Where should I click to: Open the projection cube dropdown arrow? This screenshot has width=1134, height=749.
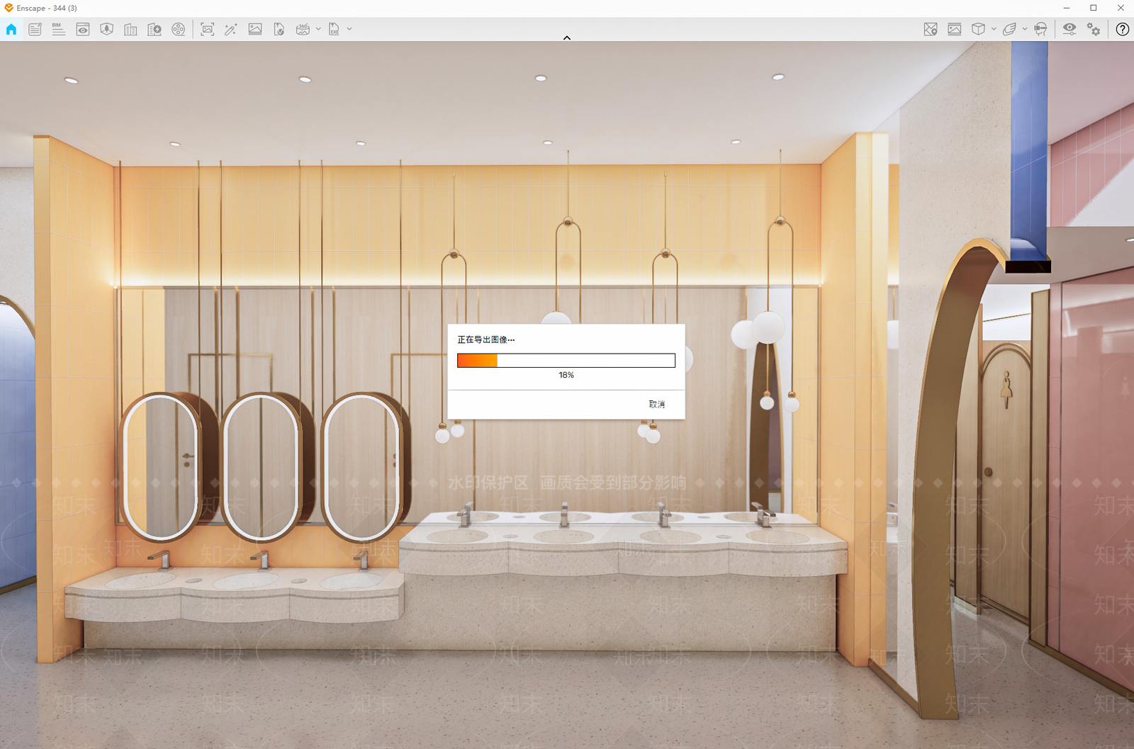click(994, 29)
